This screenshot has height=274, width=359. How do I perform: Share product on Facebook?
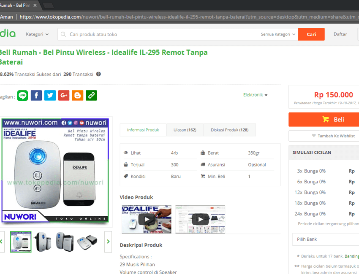click(x=36, y=96)
